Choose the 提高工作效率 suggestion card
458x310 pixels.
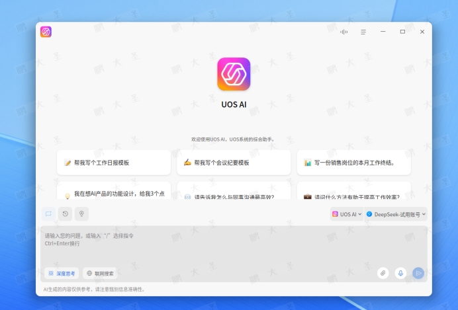pyautogui.click(x=353, y=191)
